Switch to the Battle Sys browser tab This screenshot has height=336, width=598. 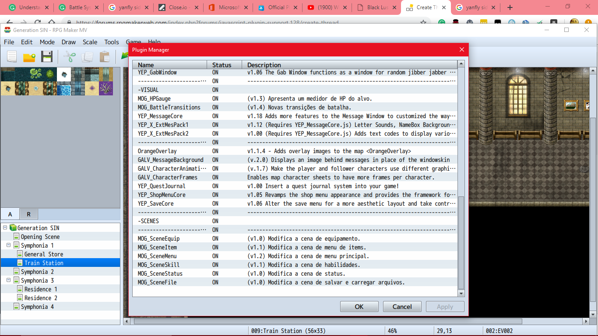pyautogui.click(x=78, y=7)
